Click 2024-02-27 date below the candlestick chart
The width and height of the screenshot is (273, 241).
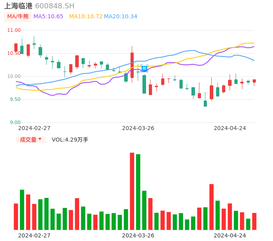point(34,128)
